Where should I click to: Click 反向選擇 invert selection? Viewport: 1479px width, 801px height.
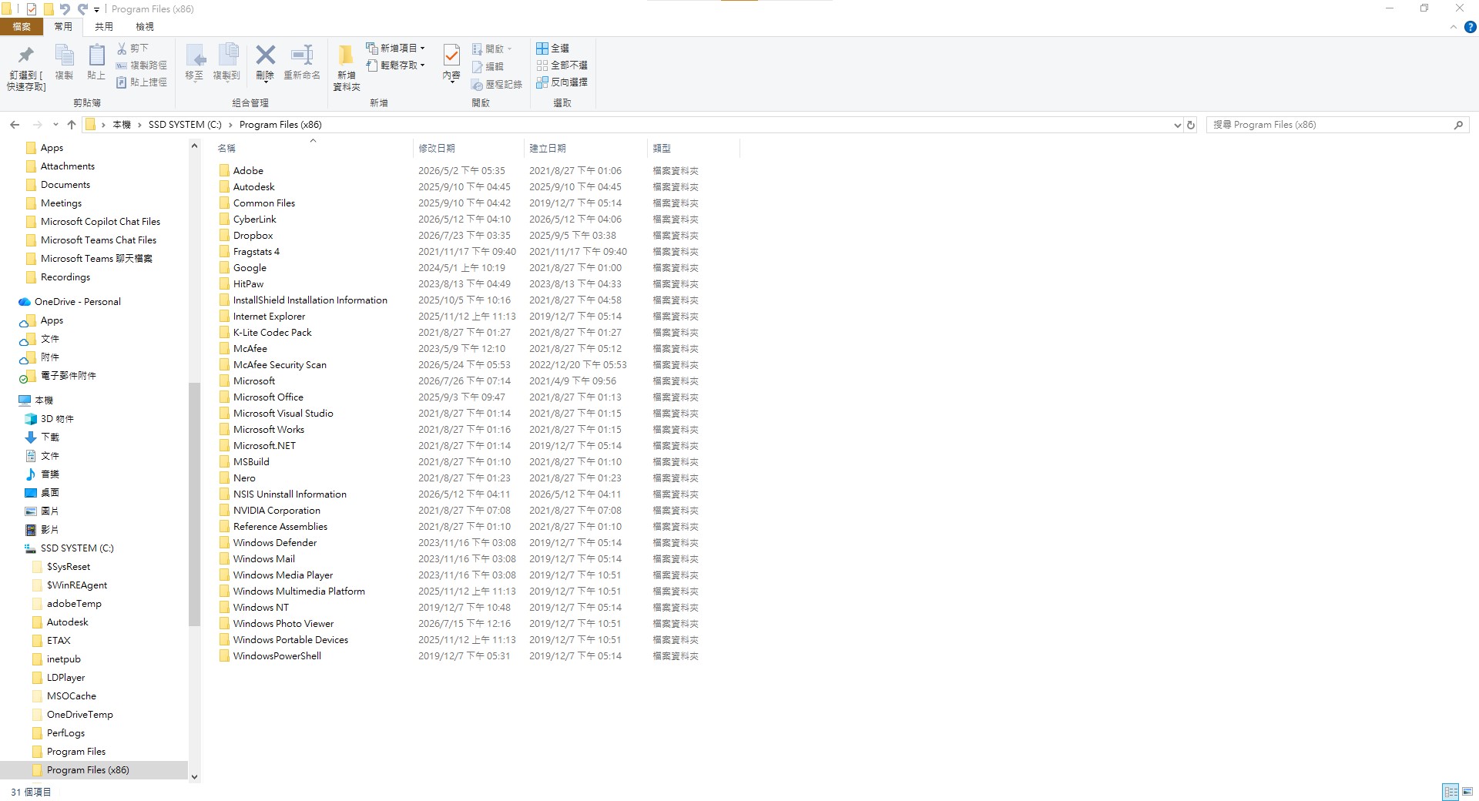click(562, 82)
